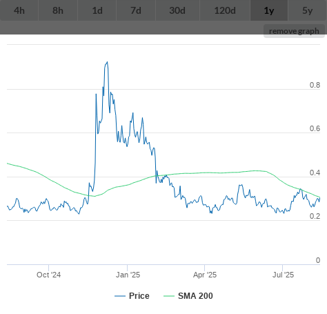The image size is (327, 314).
Task: Switch chart to 30d range
Action: coord(177,10)
